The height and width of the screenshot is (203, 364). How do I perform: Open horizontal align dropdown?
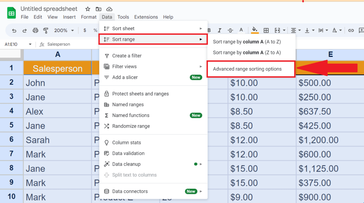296,30
